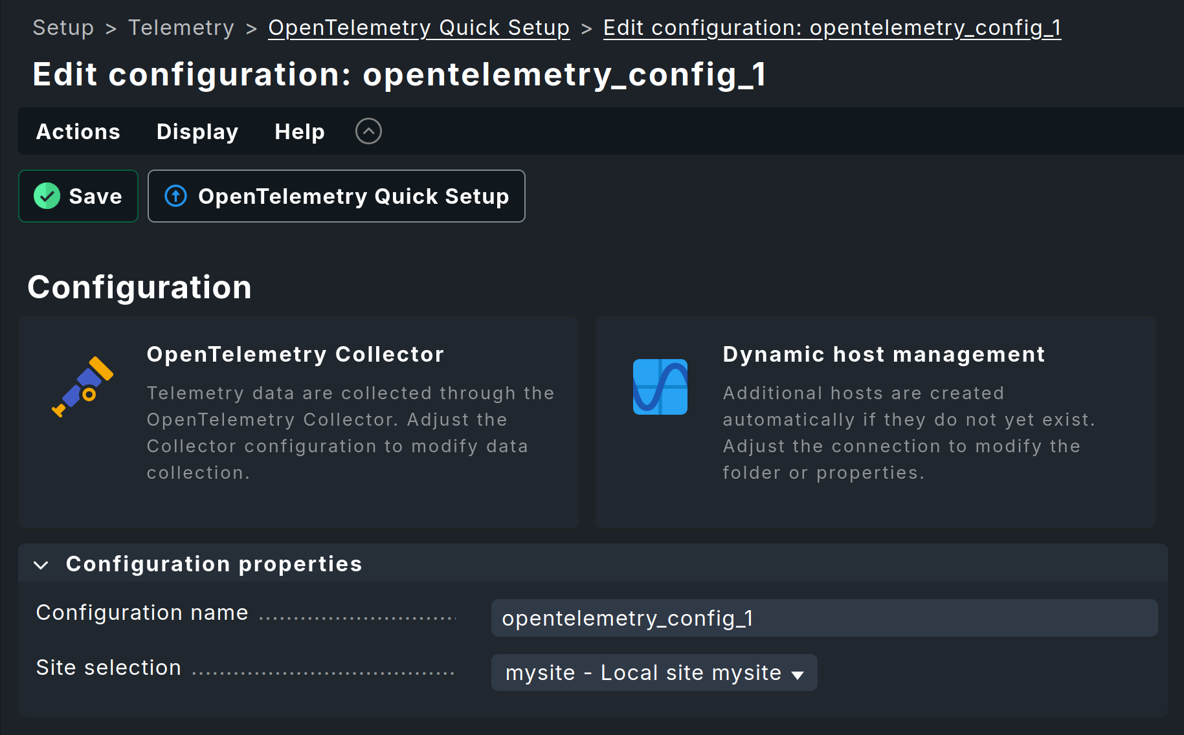The height and width of the screenshot is (735, 1184).
Task: Follow the Edit configuration breadcrumb link
Action: pos(832,28)
